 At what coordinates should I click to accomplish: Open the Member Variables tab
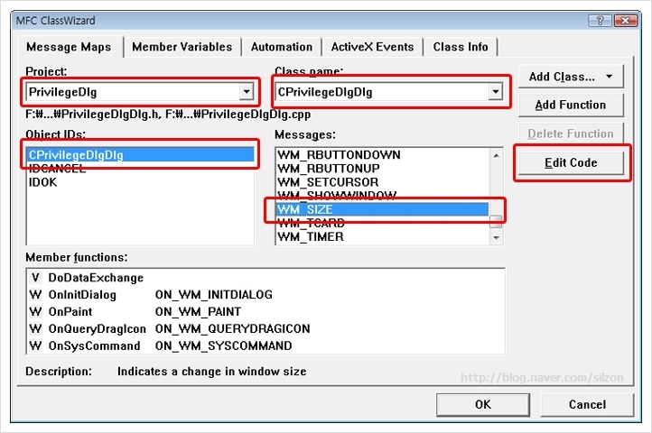tap(182, 47)
